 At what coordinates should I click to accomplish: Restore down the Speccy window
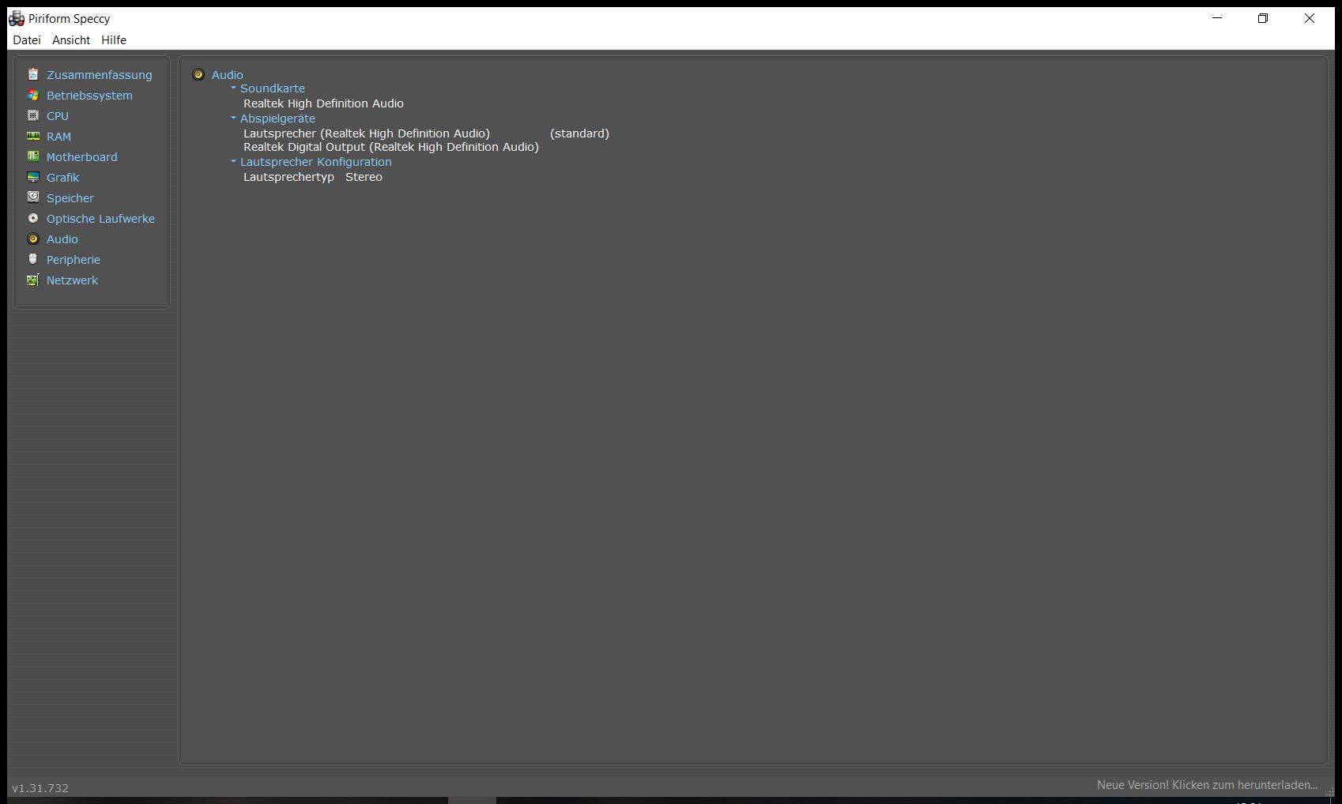click(1263, 18)
